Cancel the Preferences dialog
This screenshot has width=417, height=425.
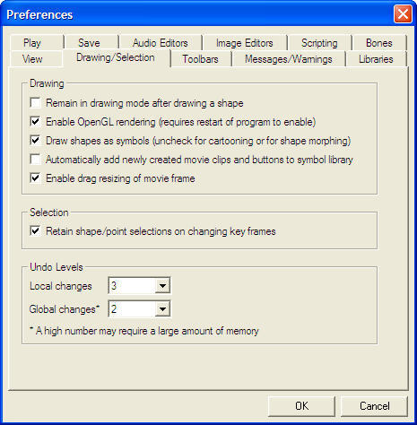[x=374, y=406]
